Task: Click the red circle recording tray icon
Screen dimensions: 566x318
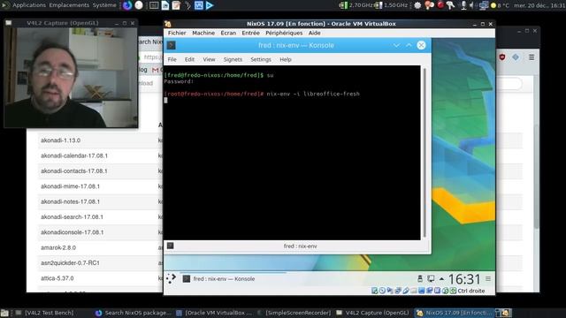Action: click(x=440, y=5)
